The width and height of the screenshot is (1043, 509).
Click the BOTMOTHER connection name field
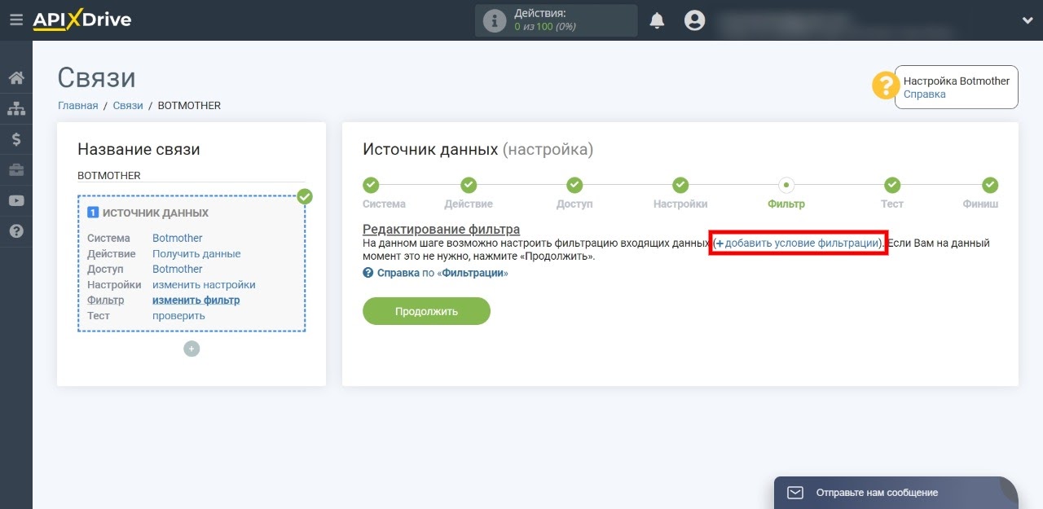191,175
